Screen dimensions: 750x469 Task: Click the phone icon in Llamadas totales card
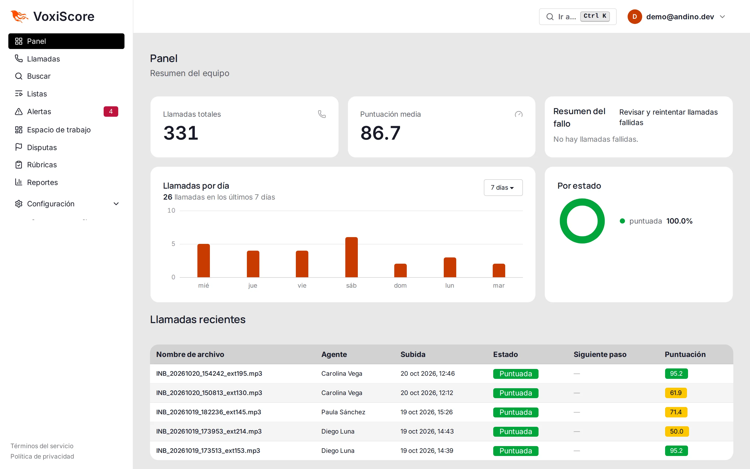click(322, 114)
